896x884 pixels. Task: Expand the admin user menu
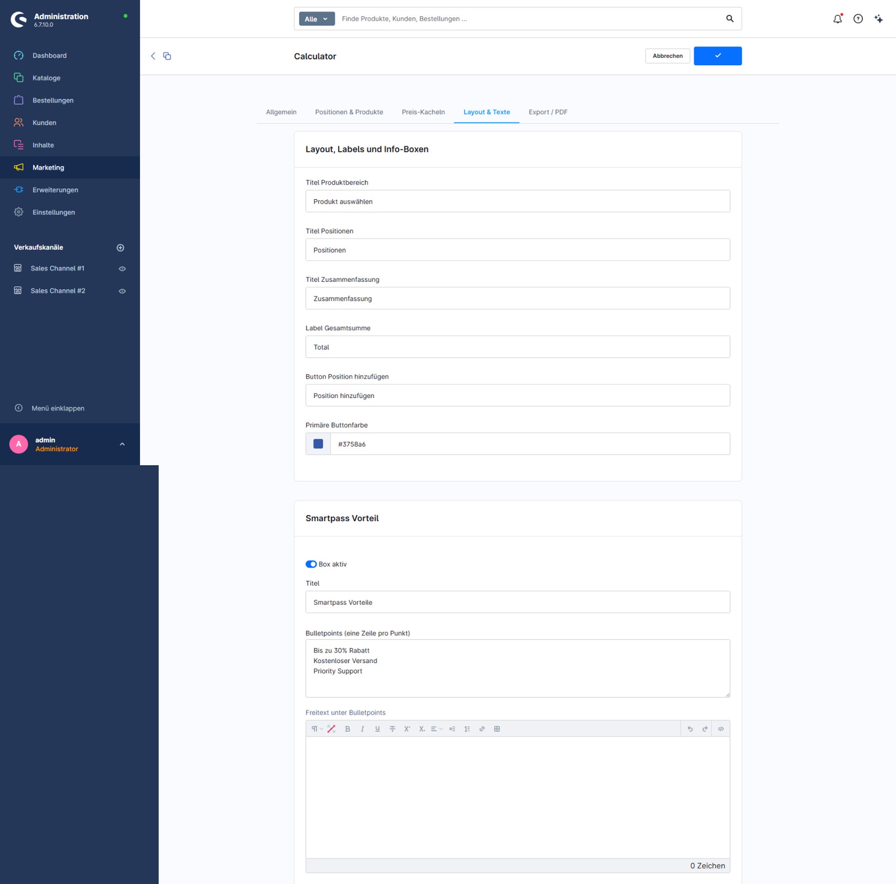pos(122,444)
